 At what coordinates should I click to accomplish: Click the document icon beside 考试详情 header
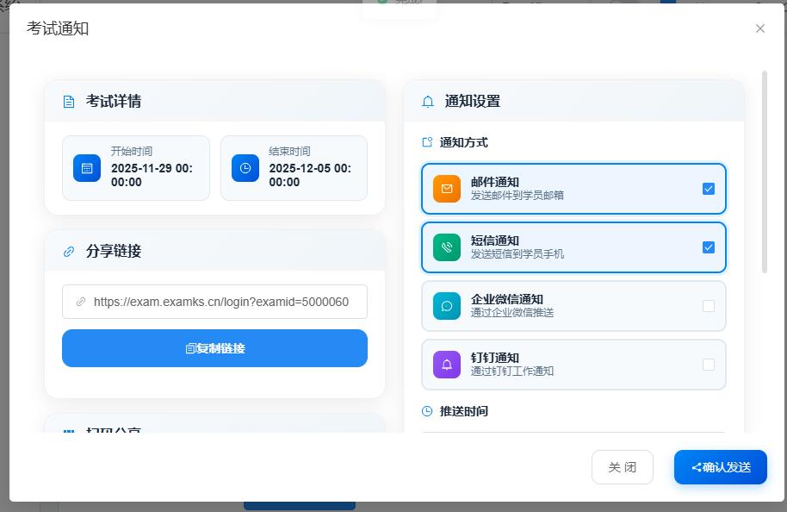coord(69,101)
